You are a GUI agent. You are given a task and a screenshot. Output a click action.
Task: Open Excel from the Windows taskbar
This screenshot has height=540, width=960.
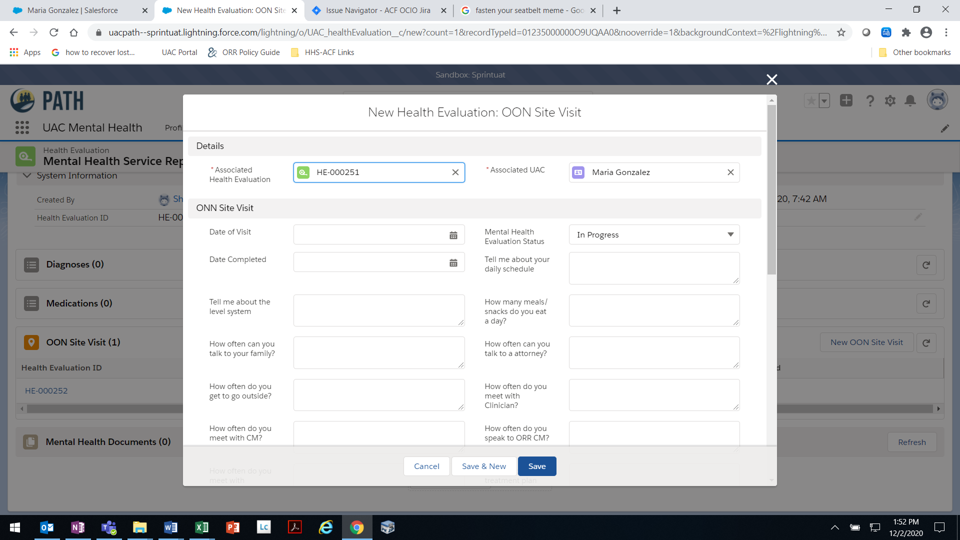(x=202, y=527)
